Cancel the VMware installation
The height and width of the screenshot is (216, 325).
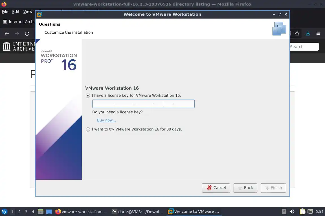(x=216, y=188)
